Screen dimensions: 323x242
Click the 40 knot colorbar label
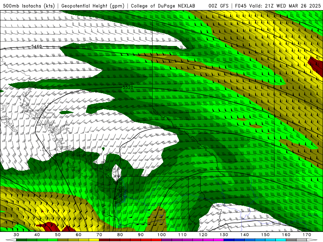37,235
